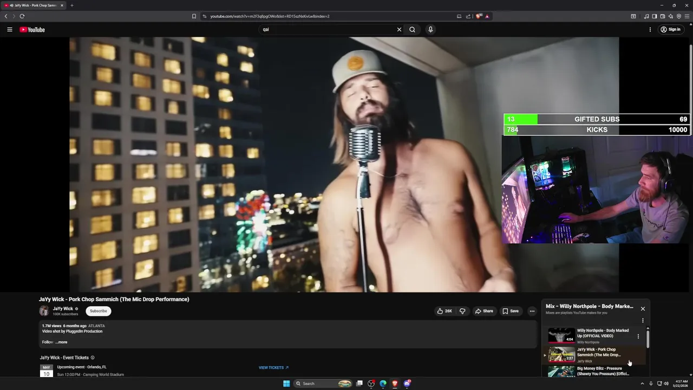Open options for Willy Northpole playlist item
693x390 pixels.
638,336
